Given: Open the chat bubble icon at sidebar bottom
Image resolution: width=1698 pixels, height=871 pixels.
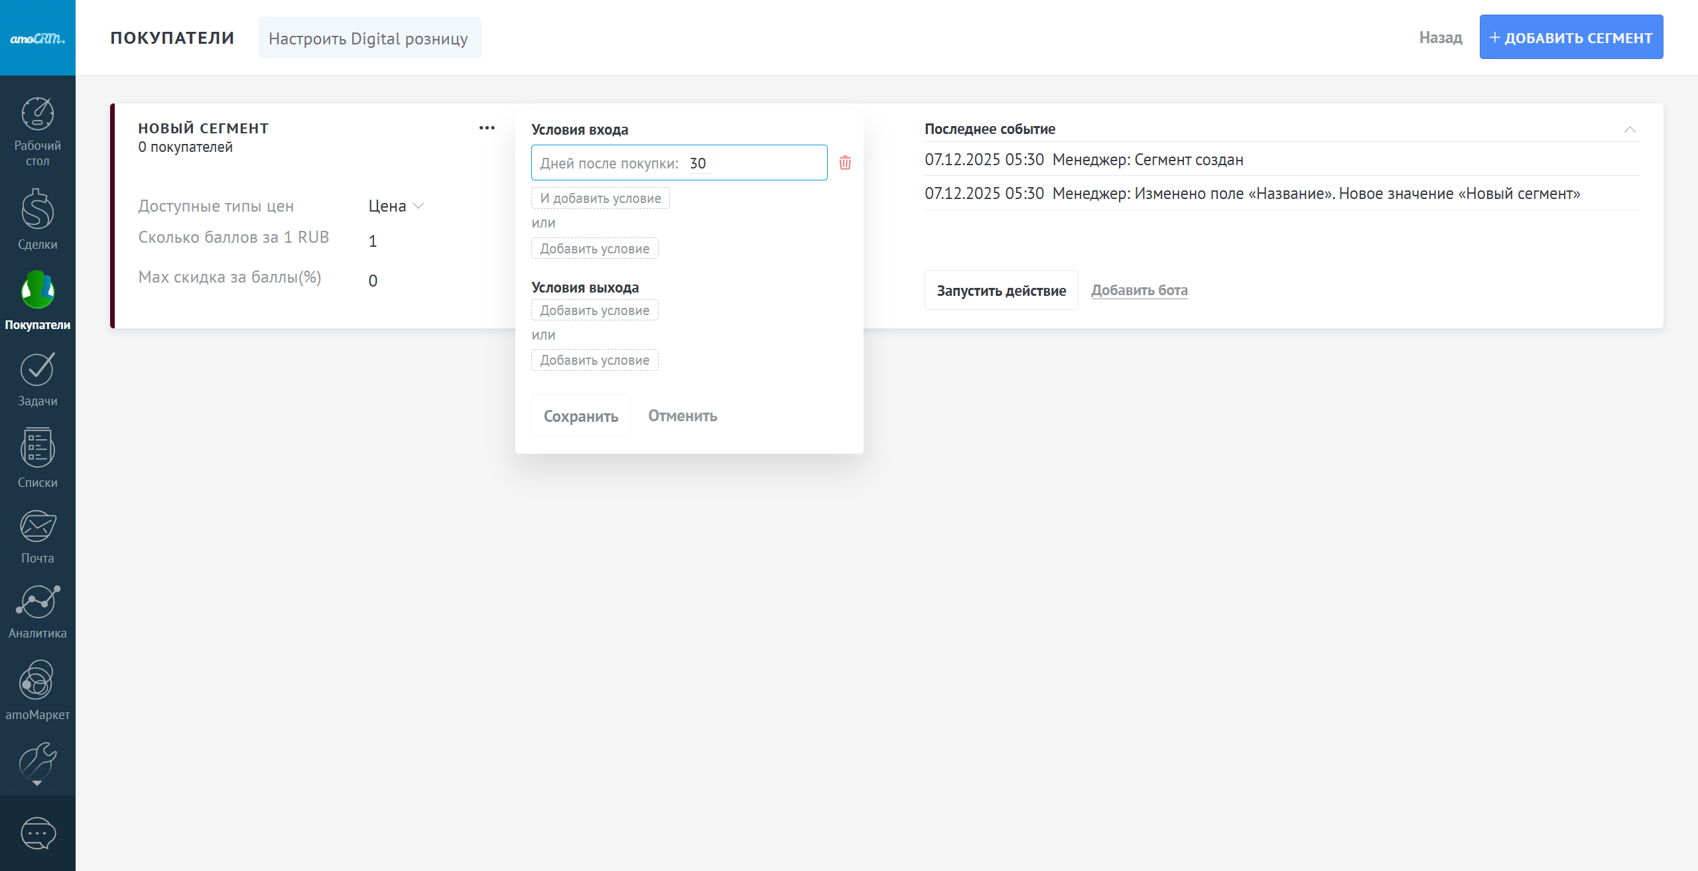Looking at the screenshot, I should click(x=38, y=833).
